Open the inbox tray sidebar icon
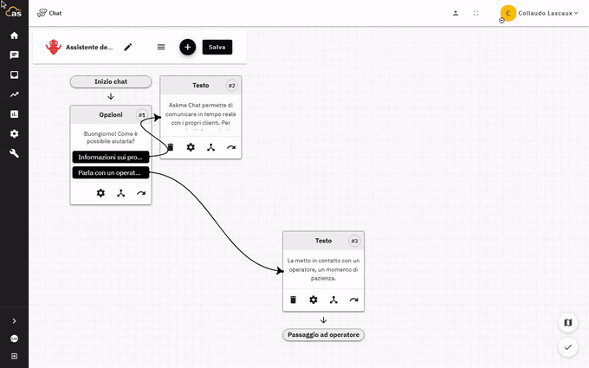 click(x=14, y=74)
